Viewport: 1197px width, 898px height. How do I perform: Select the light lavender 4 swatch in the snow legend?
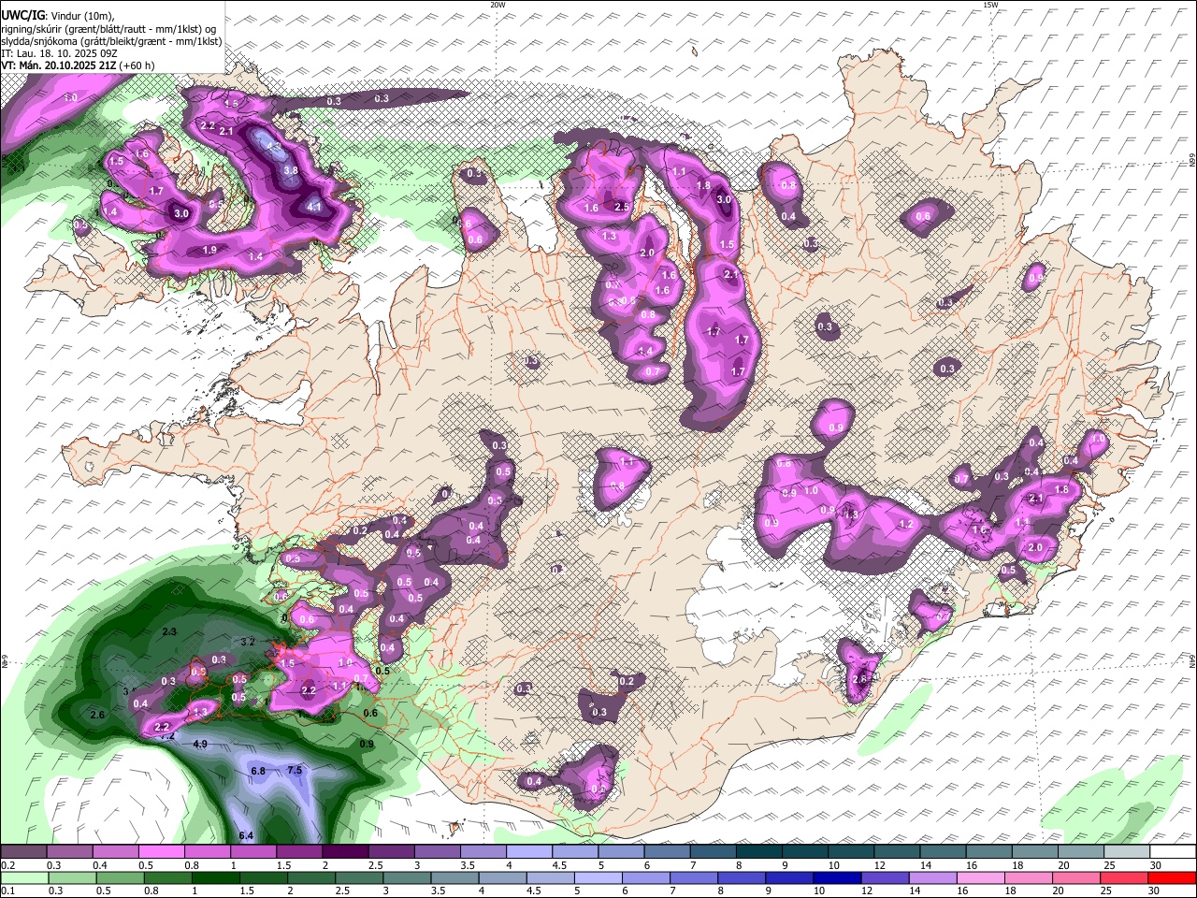[529, 852]
